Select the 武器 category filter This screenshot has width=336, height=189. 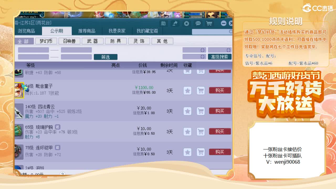tap(92, 41)
